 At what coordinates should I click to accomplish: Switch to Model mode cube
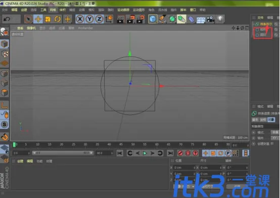tap(4, 44)
